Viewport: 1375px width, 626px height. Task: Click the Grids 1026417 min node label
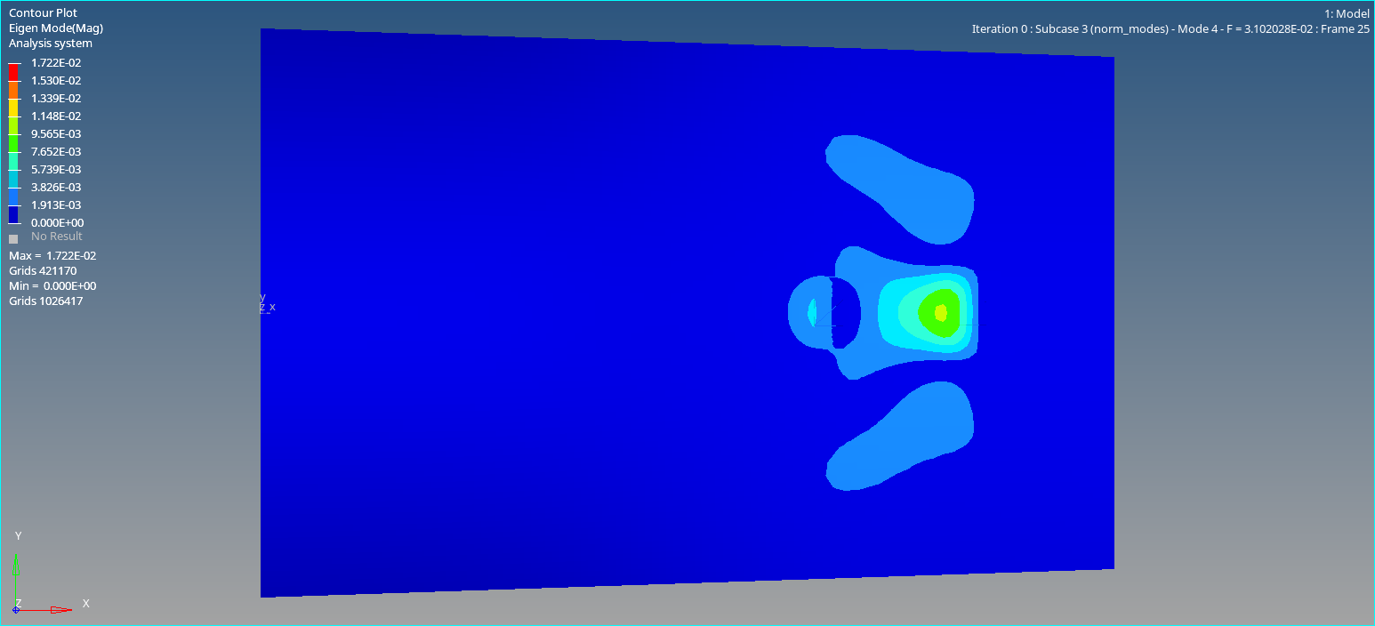[46, 301]
